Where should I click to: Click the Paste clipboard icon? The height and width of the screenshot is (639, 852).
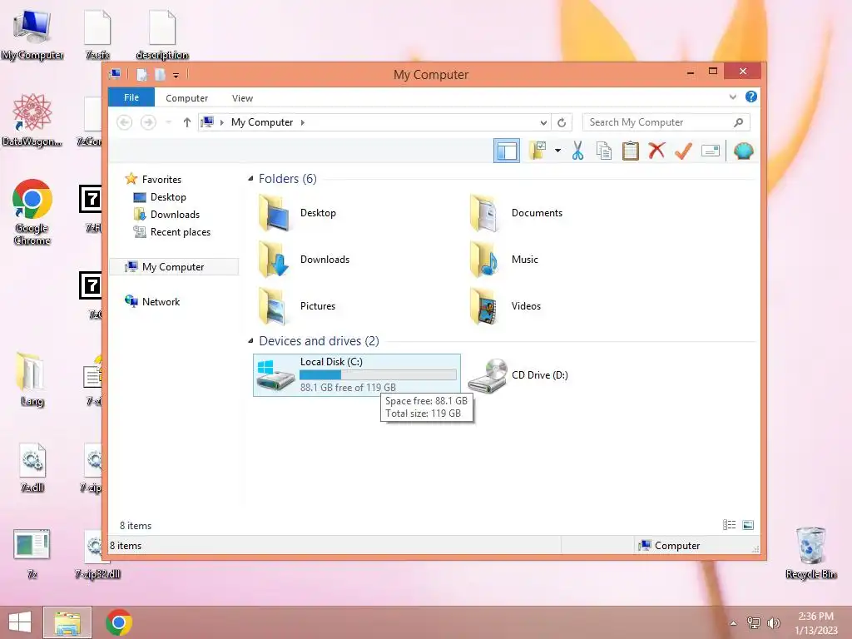coord(631,151)
